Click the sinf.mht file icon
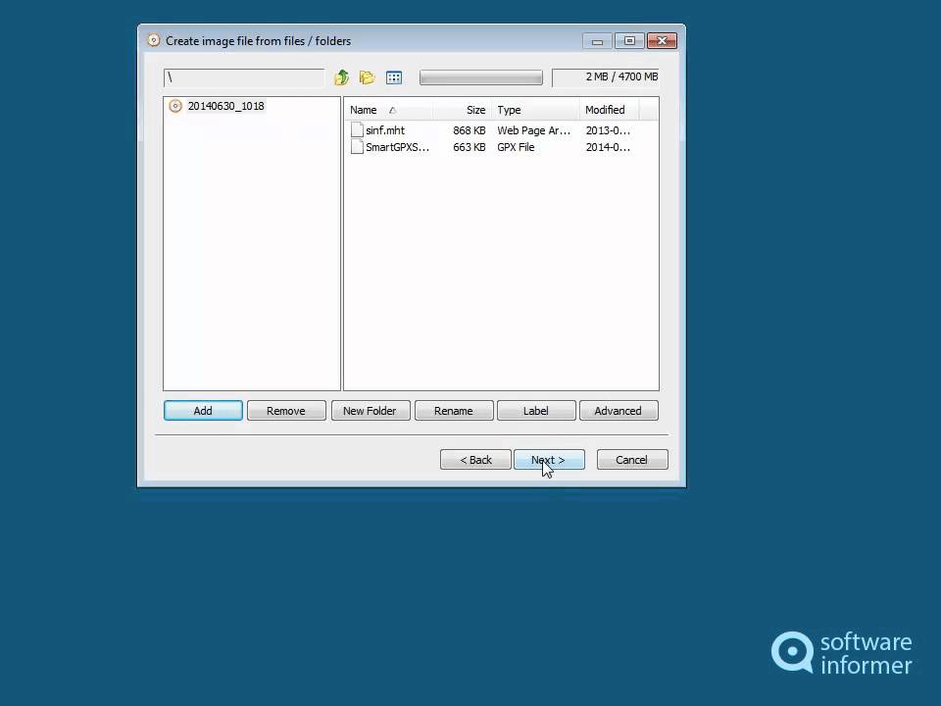The image size is (941, 706). [357, 129]
